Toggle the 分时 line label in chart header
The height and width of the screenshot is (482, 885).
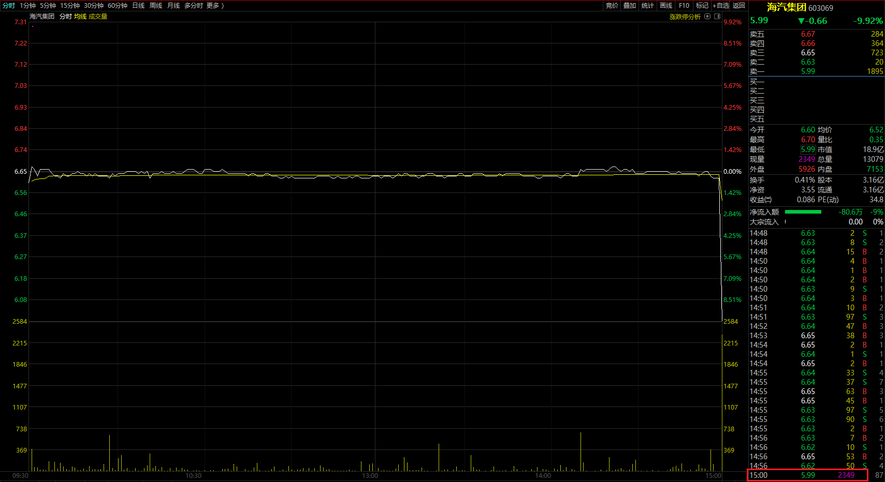pyautogui.click(x=66, y=17)
